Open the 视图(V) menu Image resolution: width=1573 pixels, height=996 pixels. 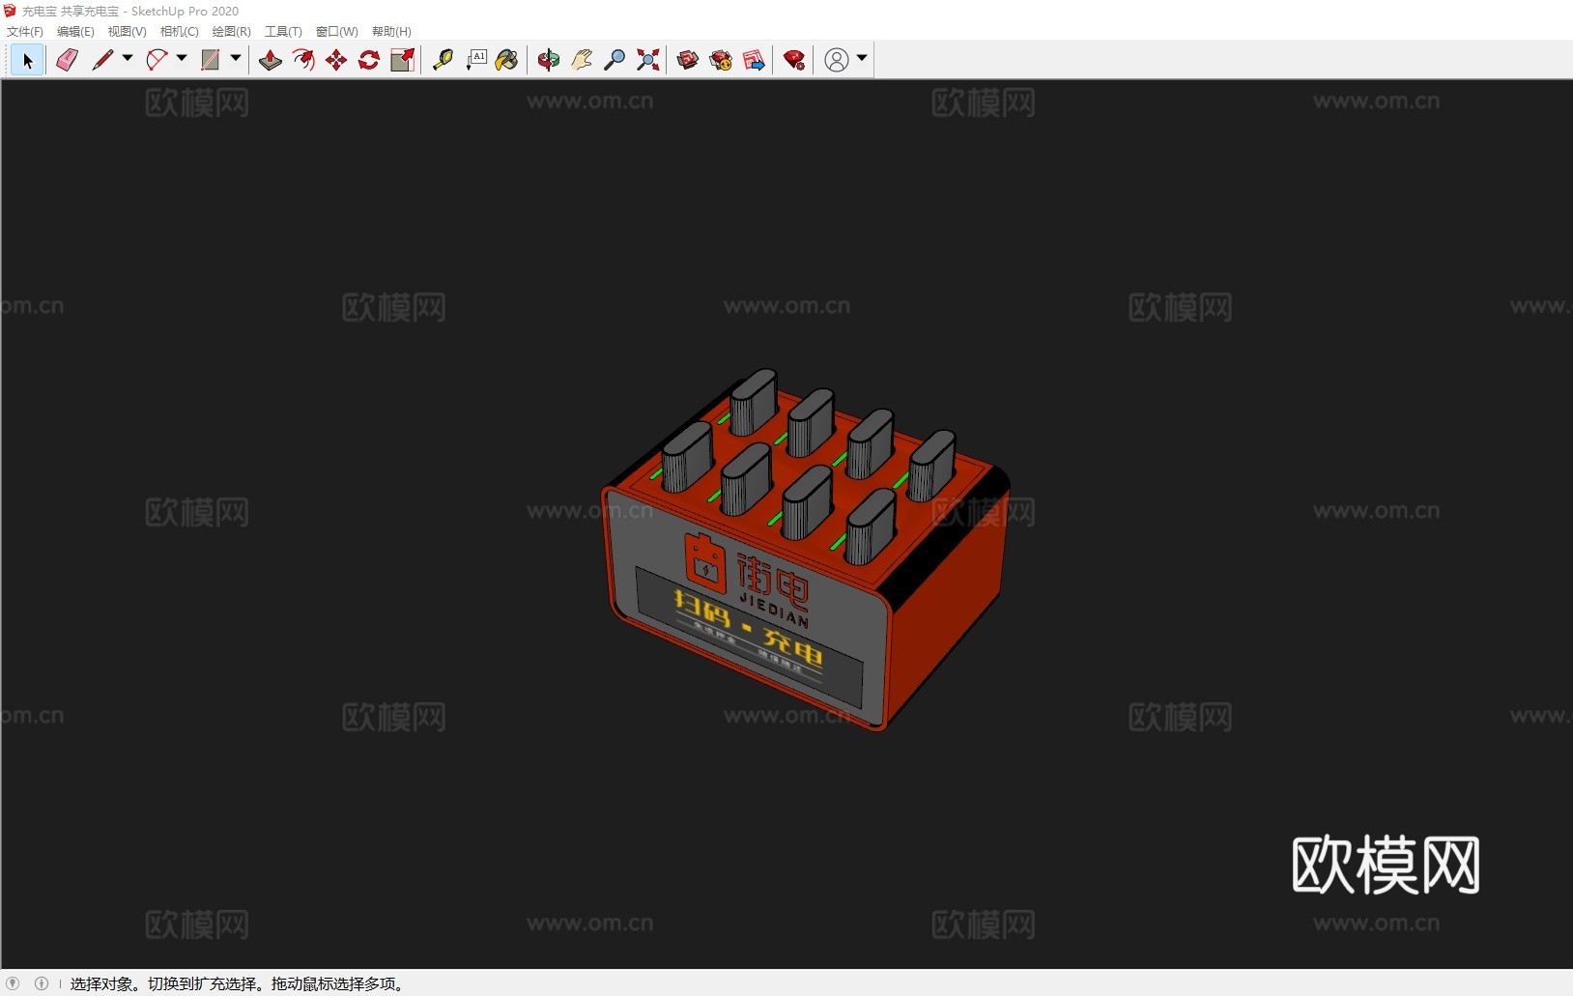pos(128,32)
